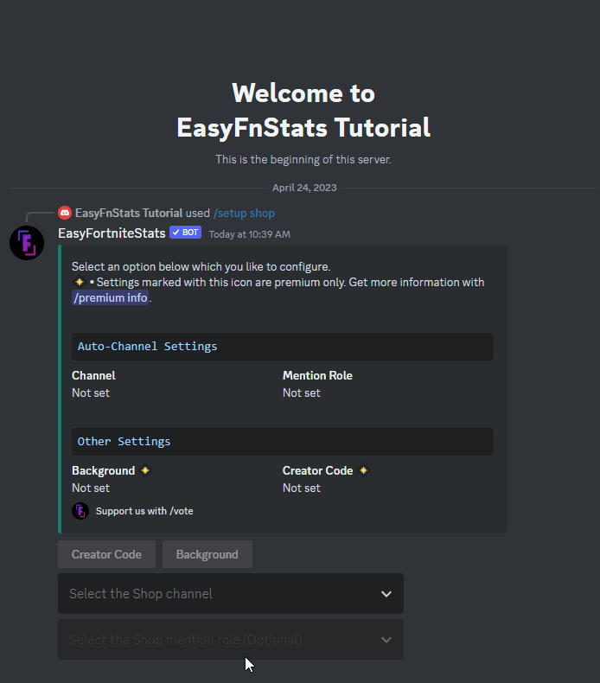Click the EasyFortniteStats bot avatar

27,243
